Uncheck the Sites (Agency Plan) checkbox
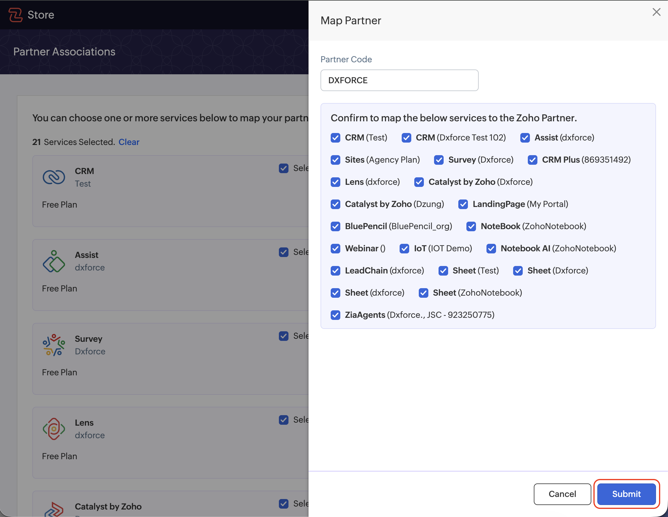The width and height of the screenshot is (668, 517). tap(335, 160)
